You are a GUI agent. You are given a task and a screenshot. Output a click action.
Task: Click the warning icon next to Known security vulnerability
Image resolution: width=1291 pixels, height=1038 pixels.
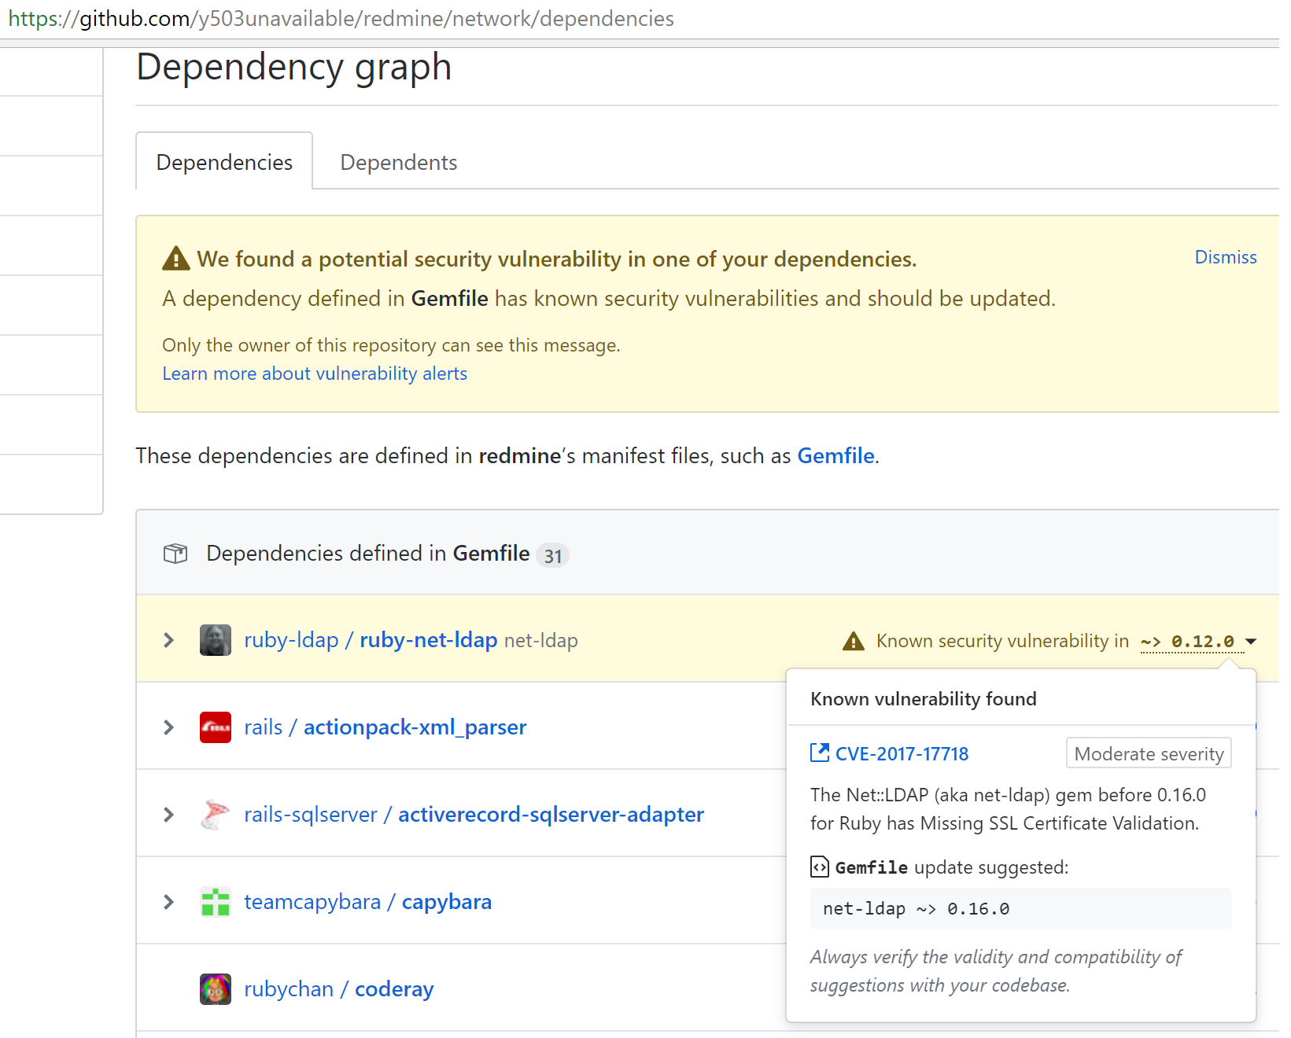(854, 641)
